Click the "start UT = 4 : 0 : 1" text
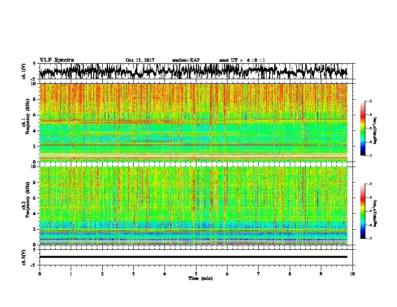 tap(242, 60)
